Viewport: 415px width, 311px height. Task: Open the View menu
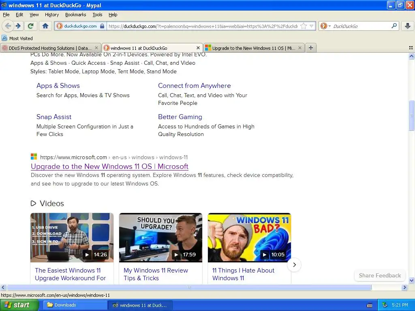tap(34, 15)
